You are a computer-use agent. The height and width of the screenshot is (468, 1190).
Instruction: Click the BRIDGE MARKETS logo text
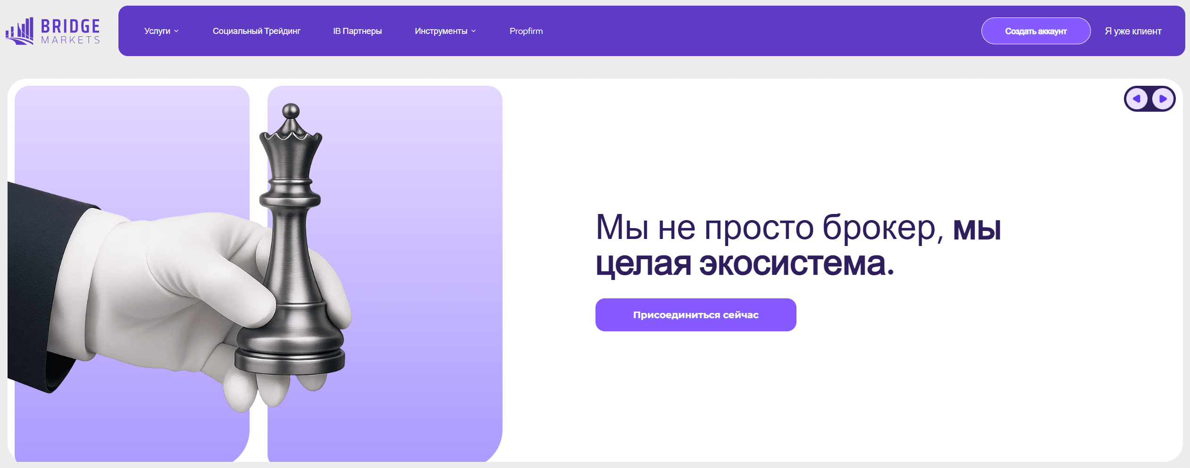point(70,31)
